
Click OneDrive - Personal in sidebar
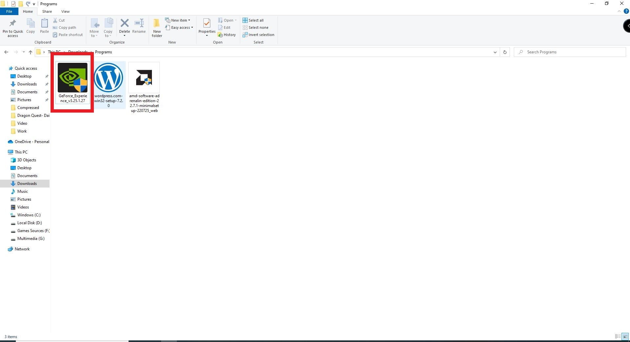[32, 142]
